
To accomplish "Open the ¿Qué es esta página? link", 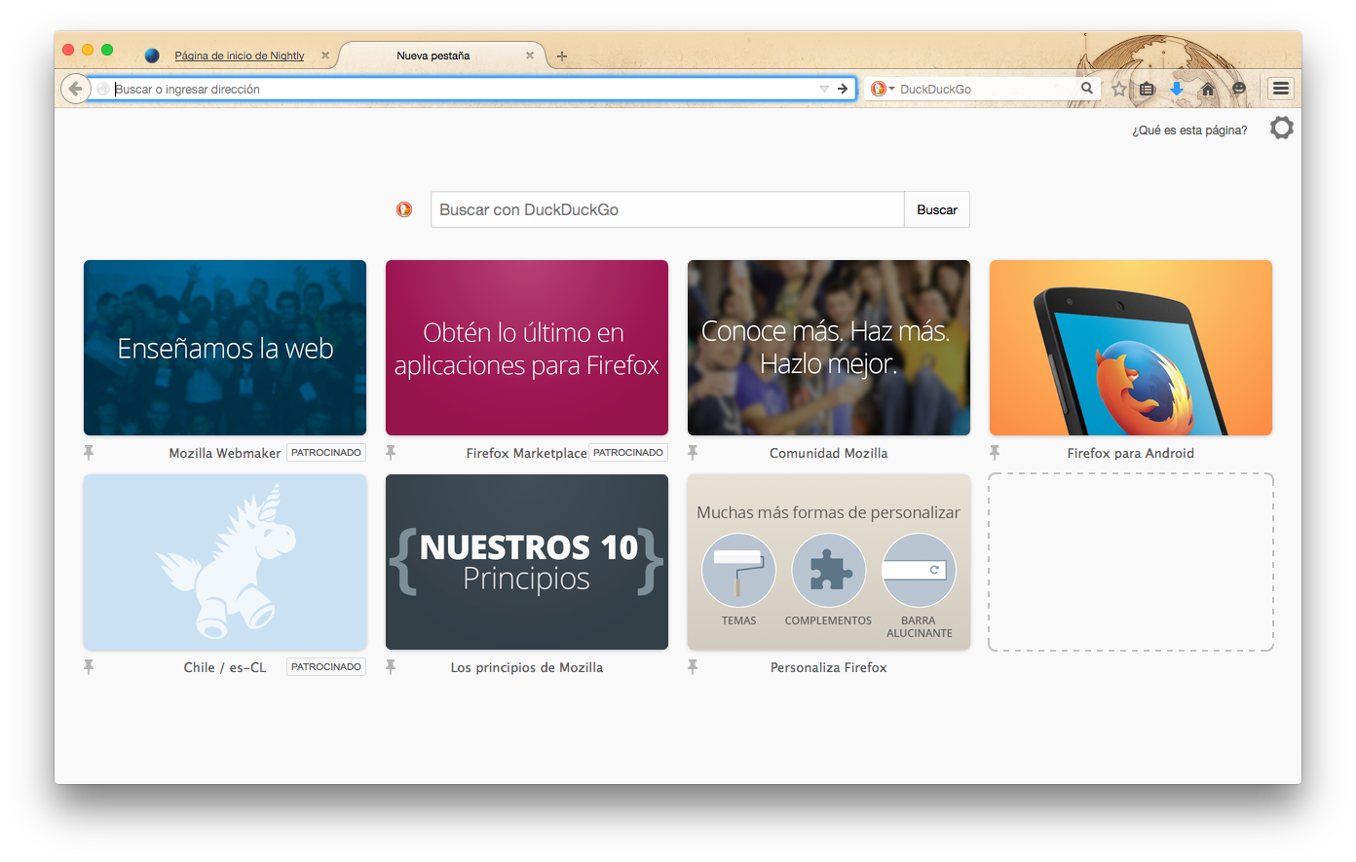I will (1188, 131).
